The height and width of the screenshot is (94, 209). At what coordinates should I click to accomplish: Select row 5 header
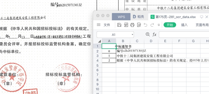pyautogui.click(x=97, y=65)
